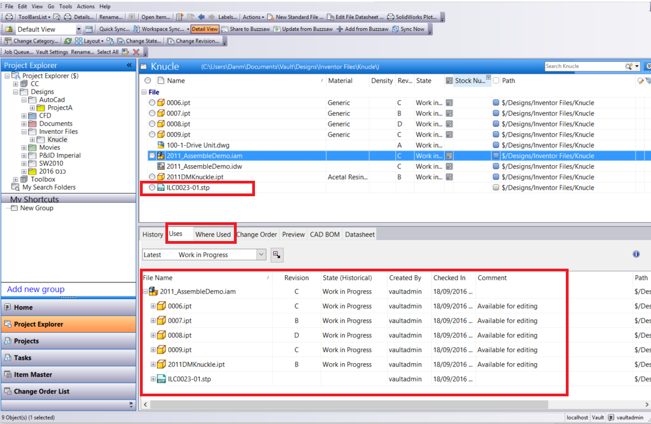Image resolution: width=651 pixels, height=424 pixels.
Task: Select the radio circle for 0009.ipt
Action: [x=152, y=134]
